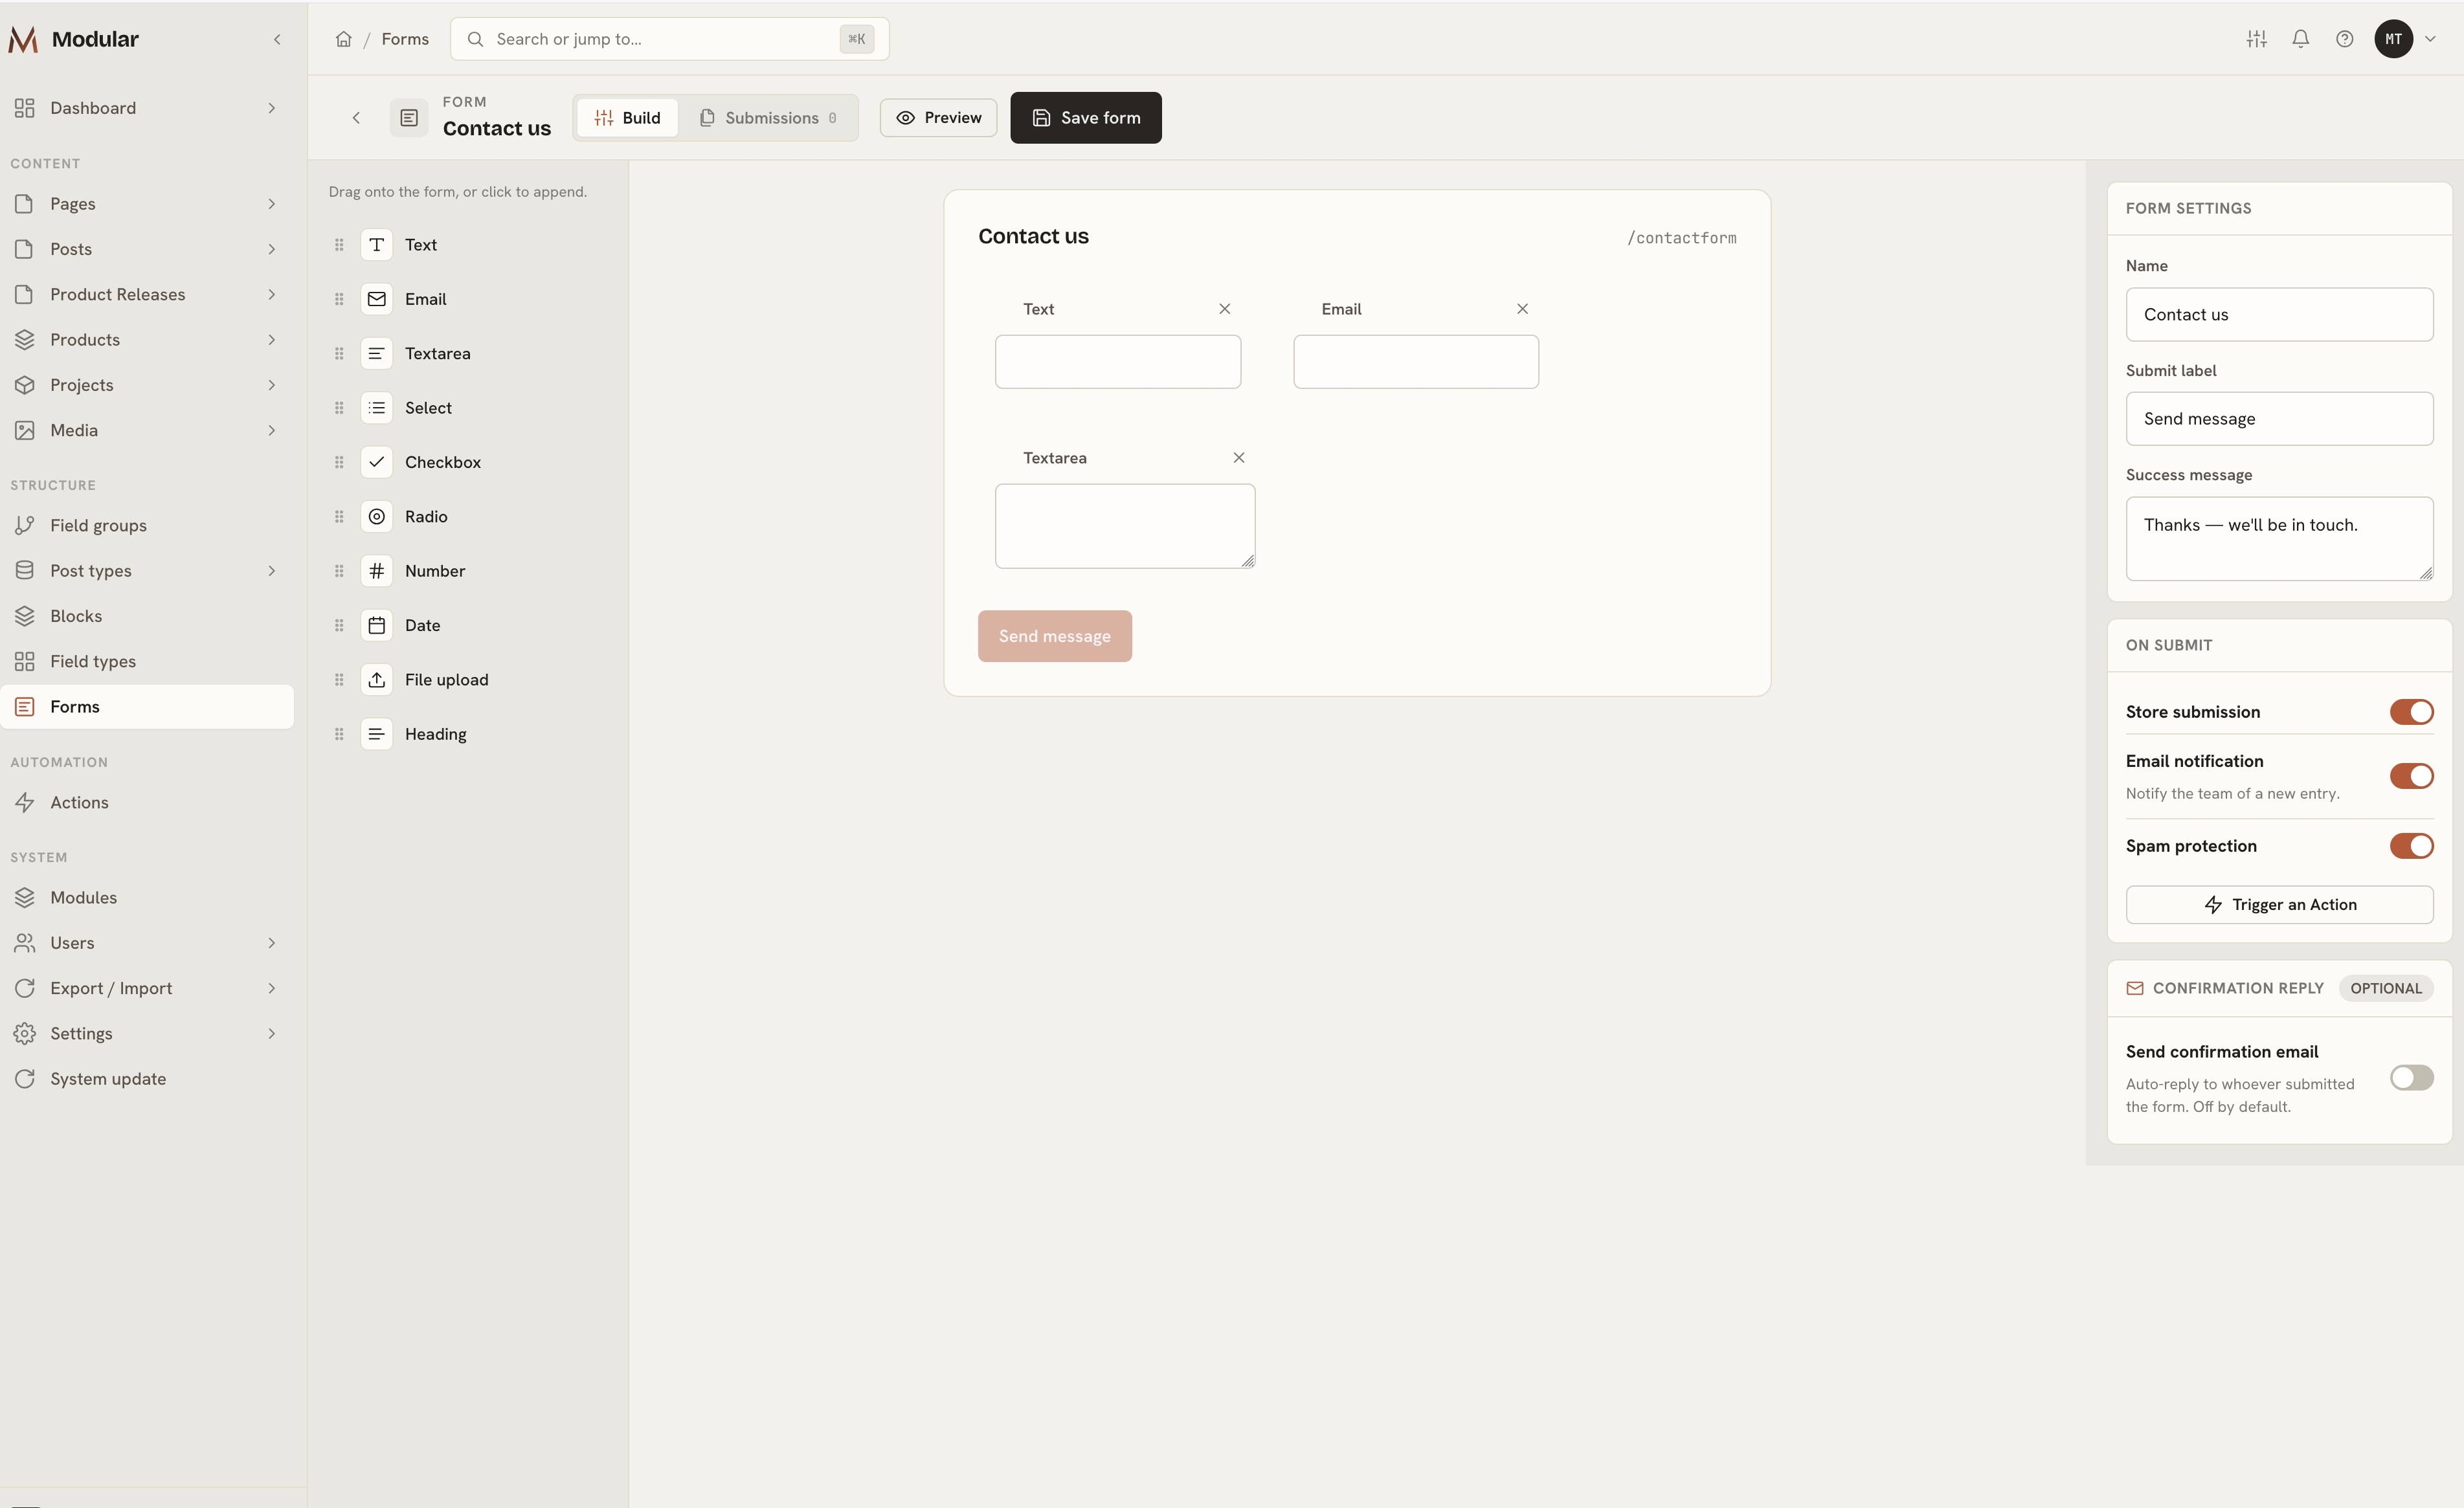Add the Date field icon from palette
This screenshot has width=2464, height=1508.
pyautogui.click(x=376, y=625)
